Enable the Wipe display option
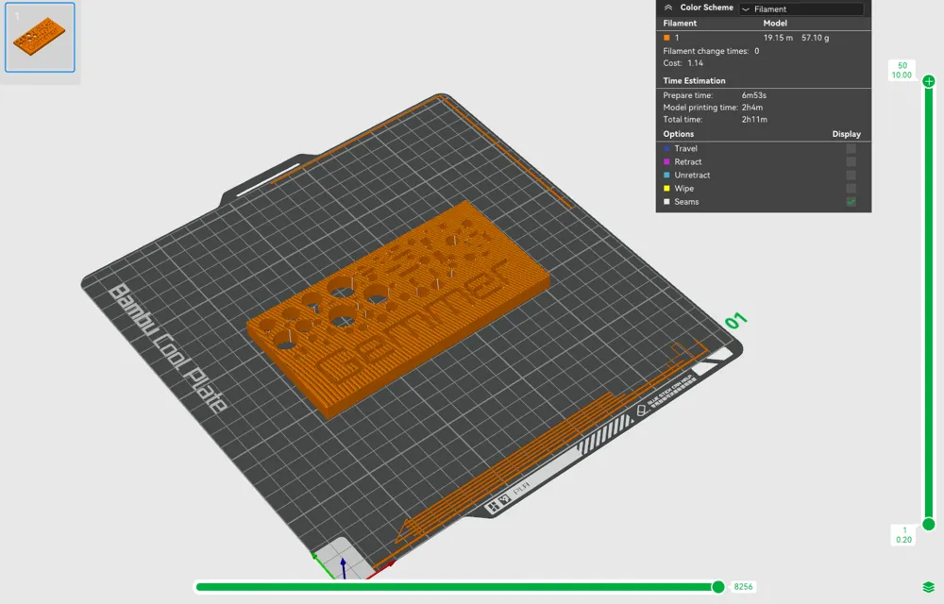 [851, 189]
